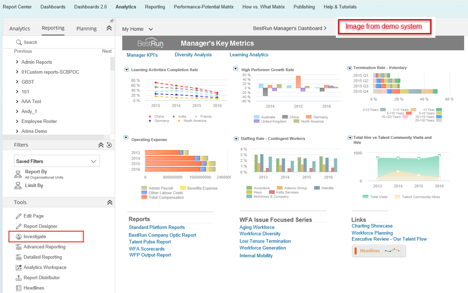Image resolution: width=468 pixels, height=293 pixels.
Task: Expand the AAA Test tree node
Action: [x=17, y=101]
